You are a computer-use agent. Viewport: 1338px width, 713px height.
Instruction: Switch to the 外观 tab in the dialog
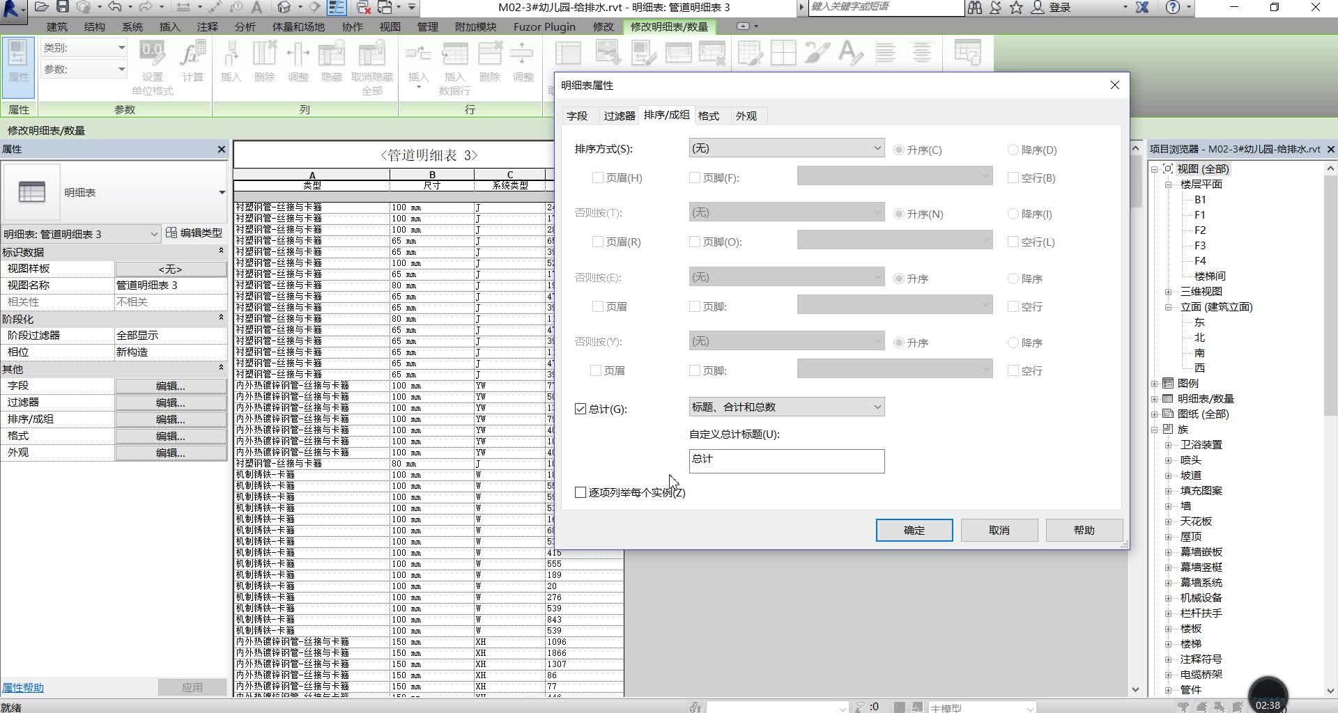coord(746,116)
